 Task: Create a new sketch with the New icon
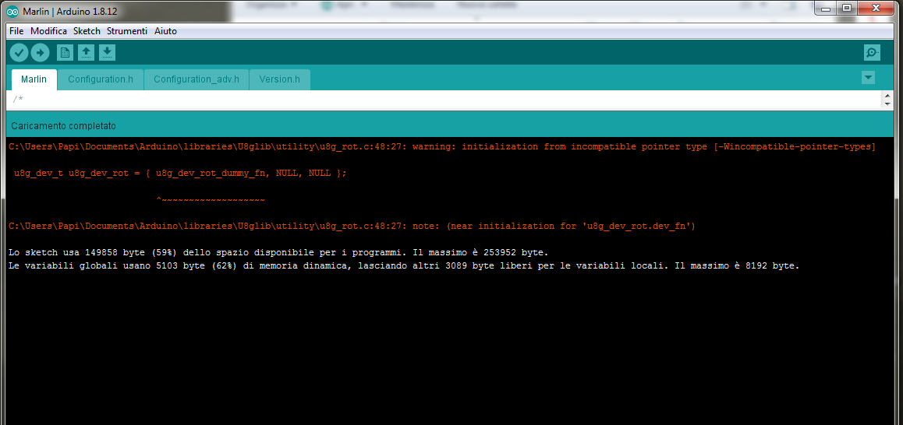click(65, 53)
